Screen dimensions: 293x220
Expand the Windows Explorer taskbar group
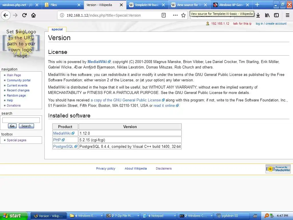85,216
